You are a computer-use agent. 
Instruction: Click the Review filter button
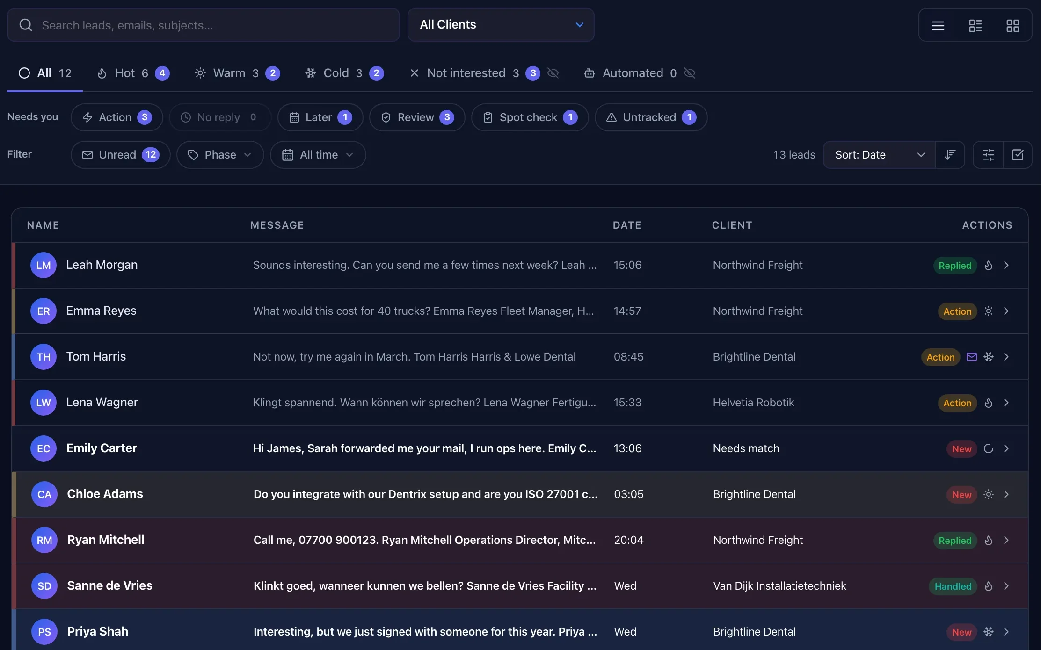point(417,117)
